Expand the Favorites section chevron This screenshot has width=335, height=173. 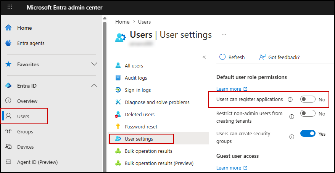point(94,64)
